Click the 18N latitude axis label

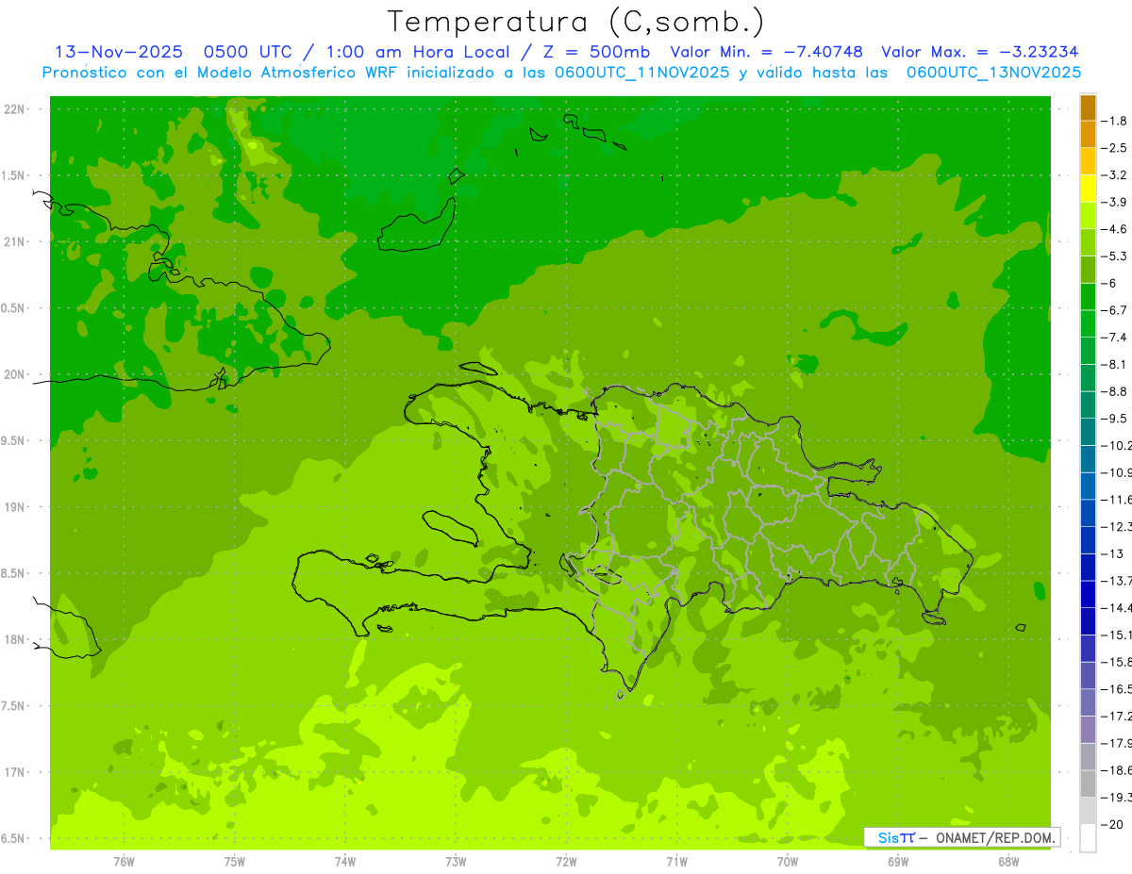point(14,639)
